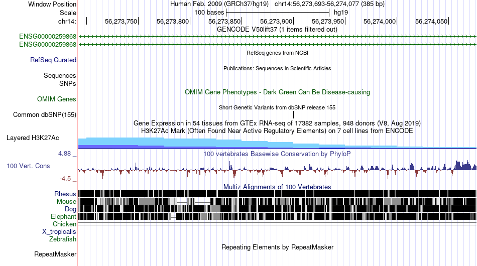477x266 pixels.
Task: Click the Scale label
Action: pos(68,13)
